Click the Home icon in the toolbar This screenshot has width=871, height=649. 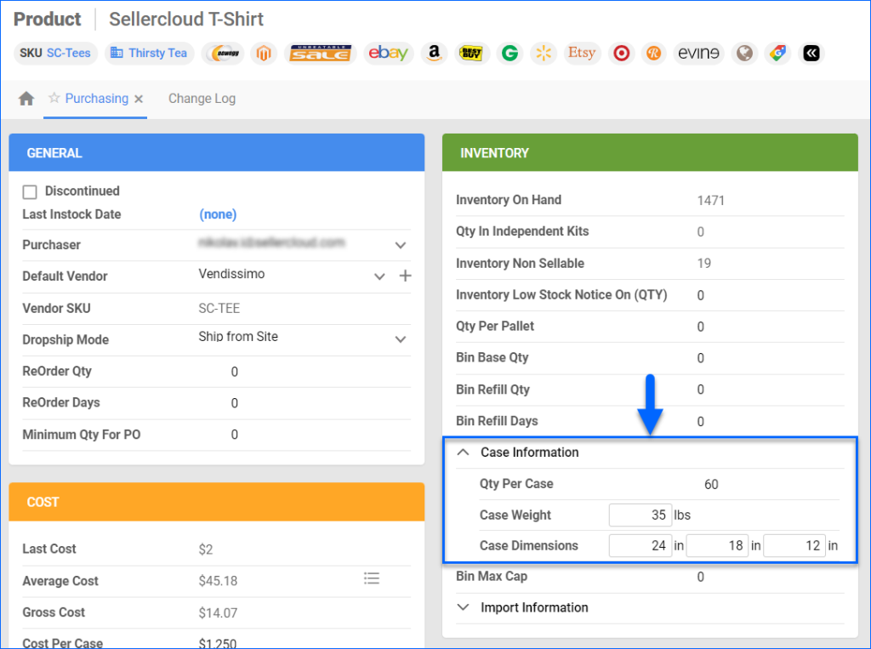pyautogui.click(x=26, y=99)
